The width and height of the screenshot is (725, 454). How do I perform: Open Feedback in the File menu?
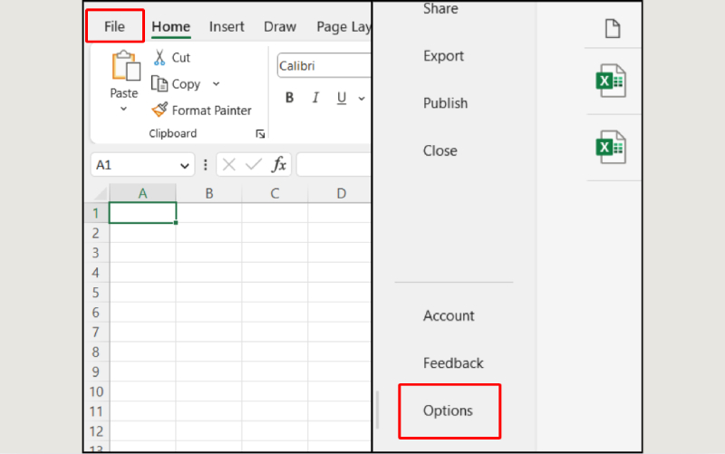click(453, 362)
